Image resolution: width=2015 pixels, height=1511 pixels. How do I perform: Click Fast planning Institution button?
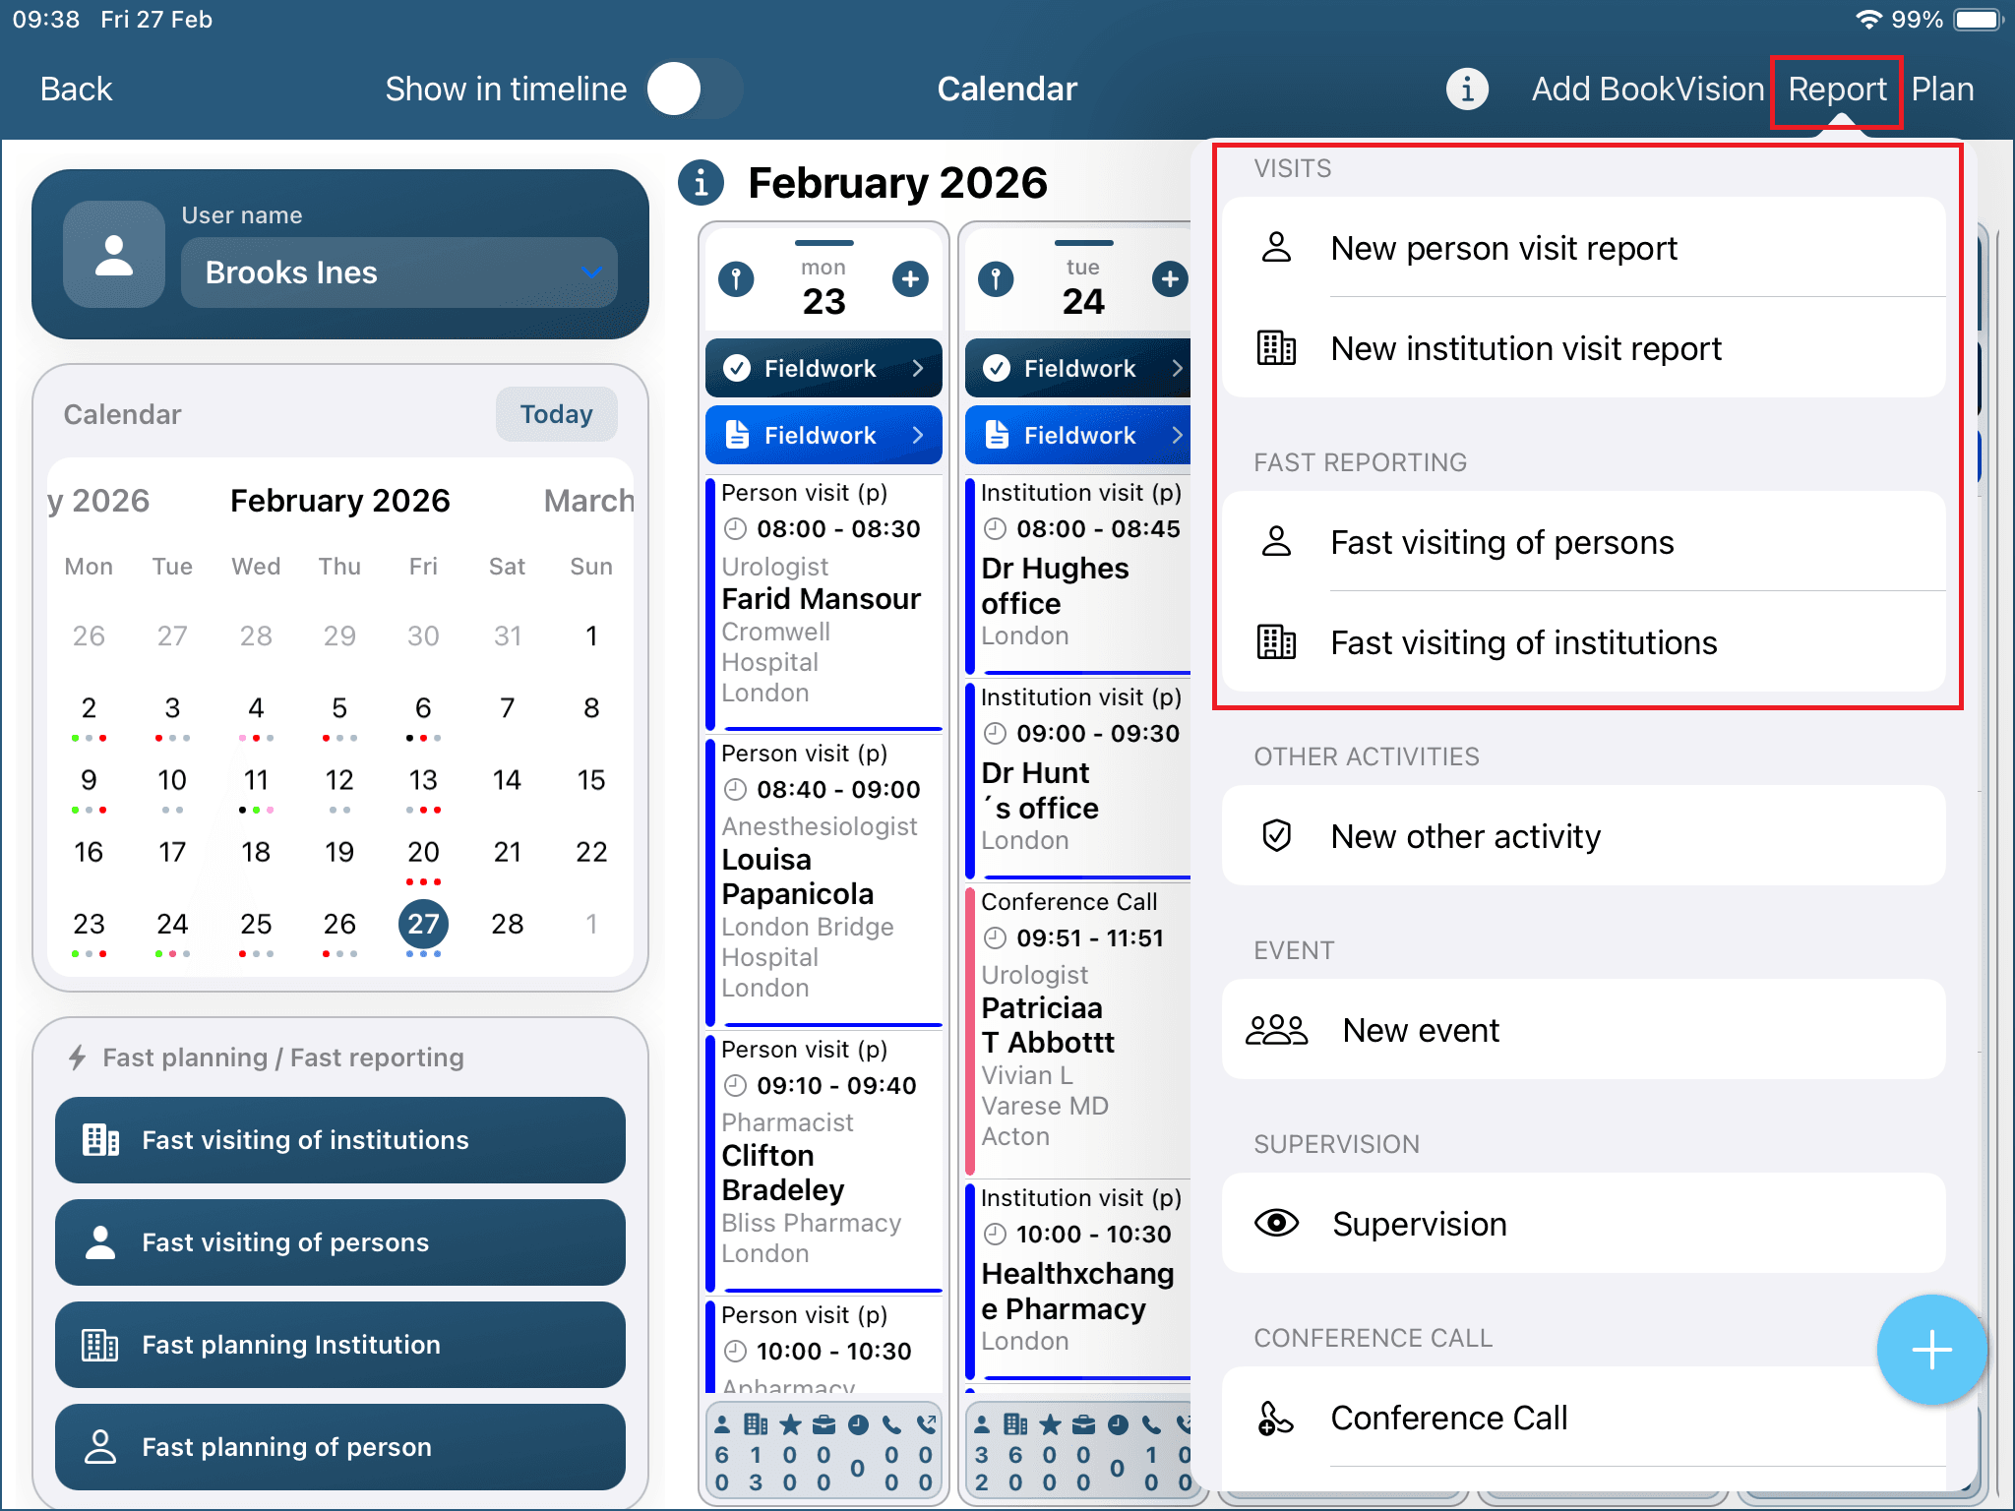(340, 1344)
